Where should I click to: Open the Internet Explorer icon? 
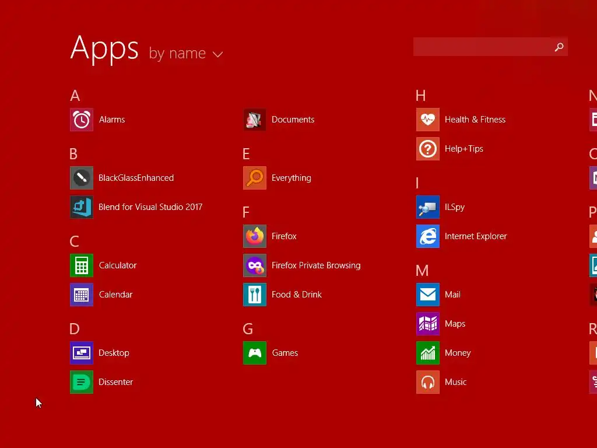pos(428,236)
